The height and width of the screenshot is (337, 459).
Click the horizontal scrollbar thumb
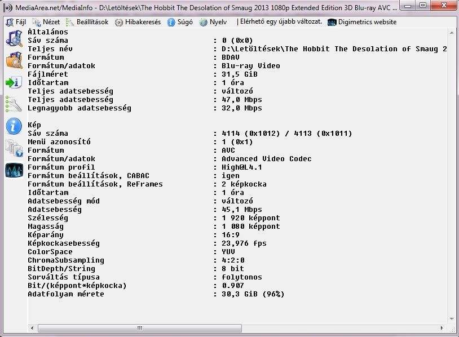click(140, 328)
